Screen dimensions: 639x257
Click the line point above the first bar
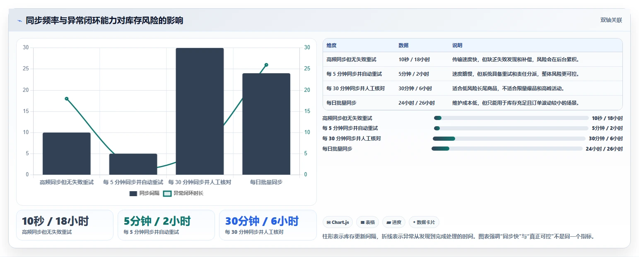(67, 98)
